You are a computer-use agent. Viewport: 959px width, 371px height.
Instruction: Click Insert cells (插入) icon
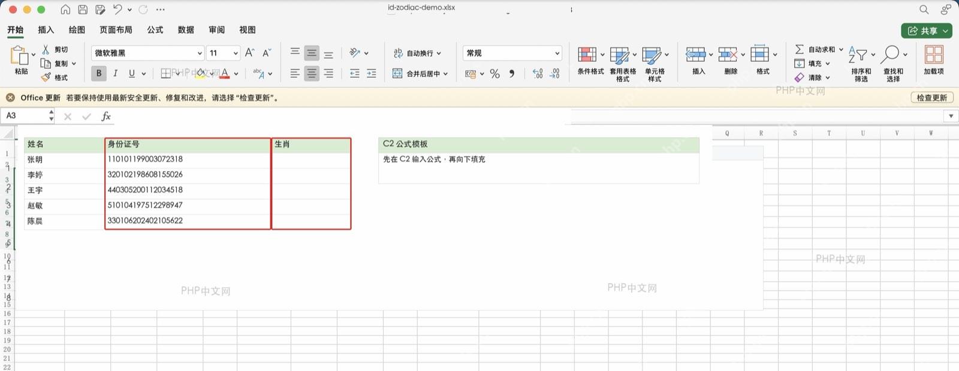[695, 54]
